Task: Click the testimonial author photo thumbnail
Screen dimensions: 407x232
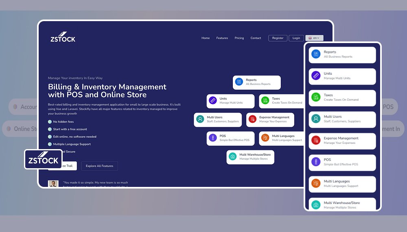Action: coord(53,184)
